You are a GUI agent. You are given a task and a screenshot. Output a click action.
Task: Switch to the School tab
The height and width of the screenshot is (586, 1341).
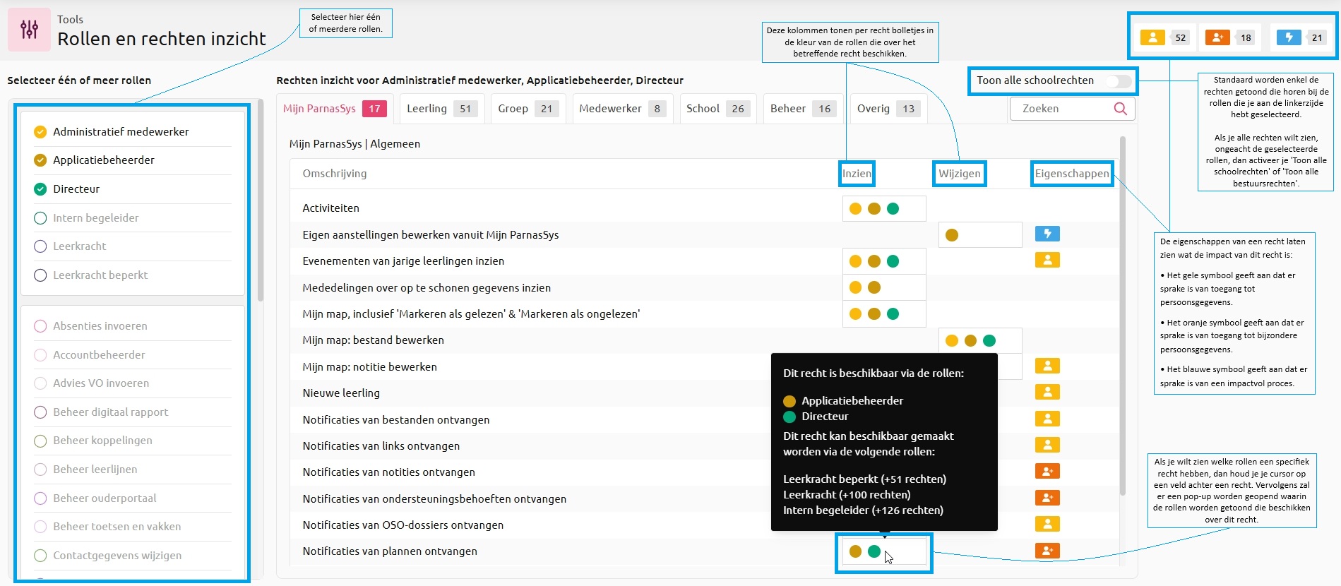coord(717,109)
